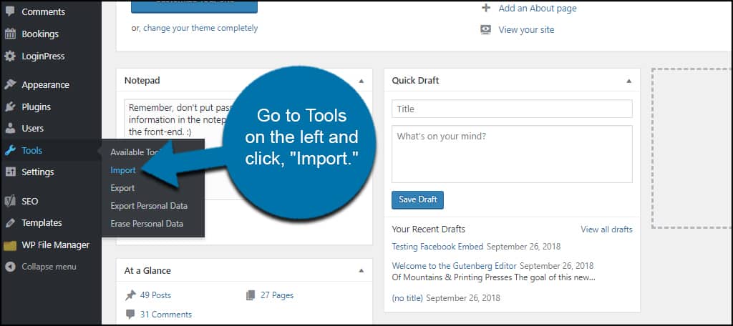Choose Export from the Tools submenu
The width and height of the screenshot is (733, 326).
[122, 188]
